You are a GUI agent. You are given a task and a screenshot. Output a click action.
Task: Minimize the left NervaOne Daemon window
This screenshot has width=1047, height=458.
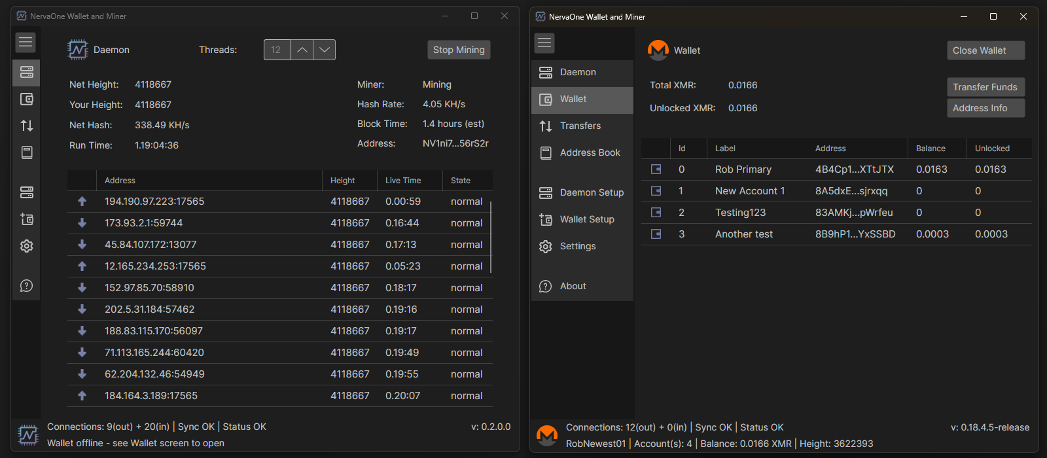point(445,16)
